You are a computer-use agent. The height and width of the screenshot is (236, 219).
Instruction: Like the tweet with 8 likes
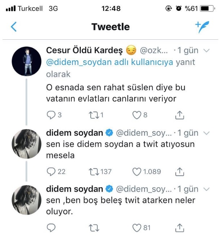(136, 115)
